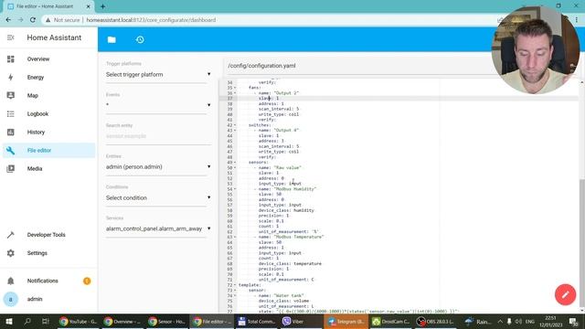Open Settings in the sidebar
Screen dimensions: 585x329
tap(37, 253)
